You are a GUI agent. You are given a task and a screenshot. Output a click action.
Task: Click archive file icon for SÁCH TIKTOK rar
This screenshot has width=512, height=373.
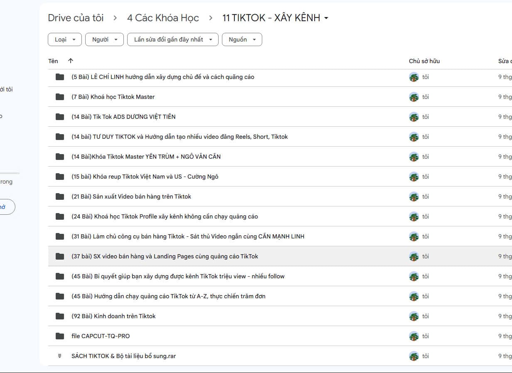pos(60,356)
